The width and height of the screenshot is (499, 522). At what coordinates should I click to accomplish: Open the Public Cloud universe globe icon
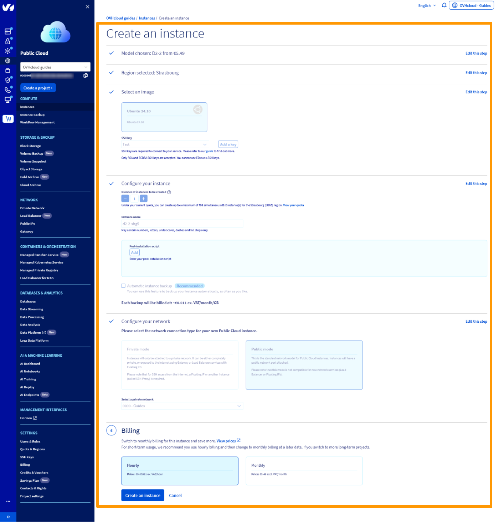coord(8,61)
